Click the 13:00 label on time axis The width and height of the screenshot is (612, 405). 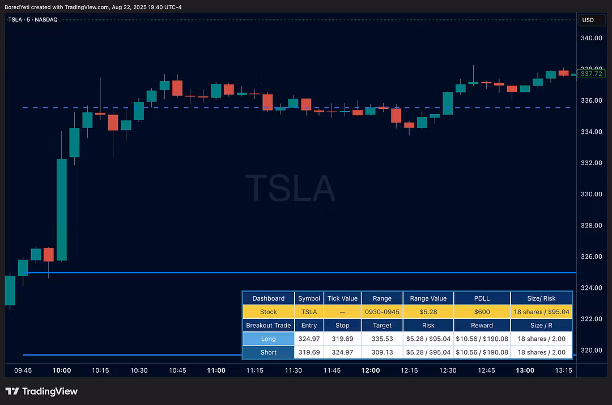click(x=525, y=370)
